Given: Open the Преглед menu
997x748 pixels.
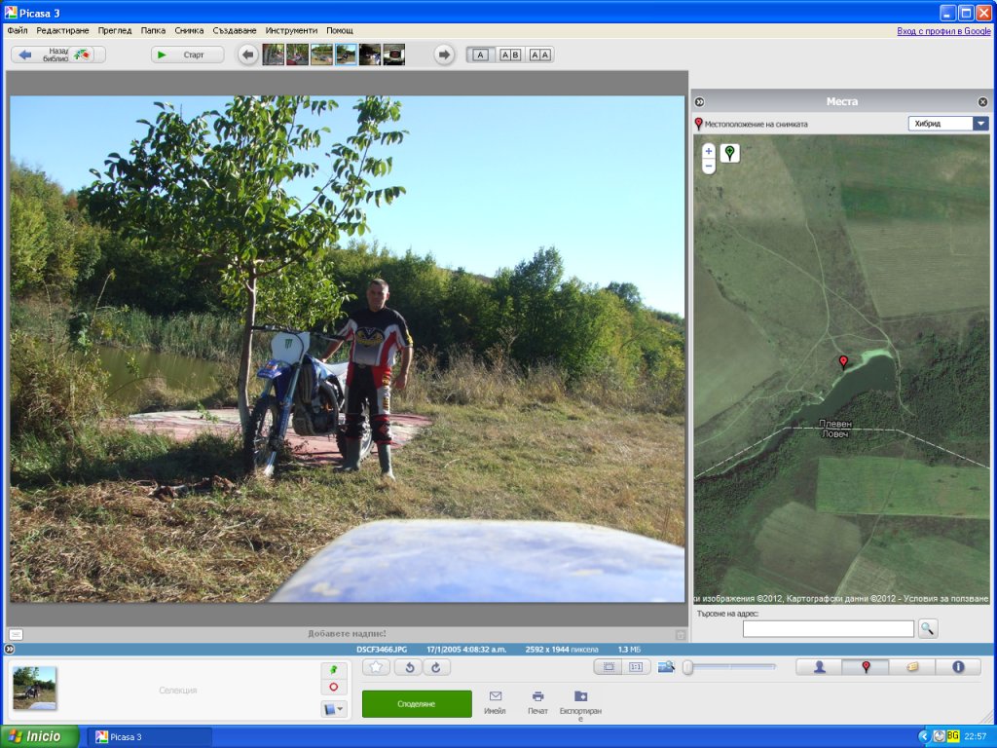Looking at the screenshot, I should [115, 30].
